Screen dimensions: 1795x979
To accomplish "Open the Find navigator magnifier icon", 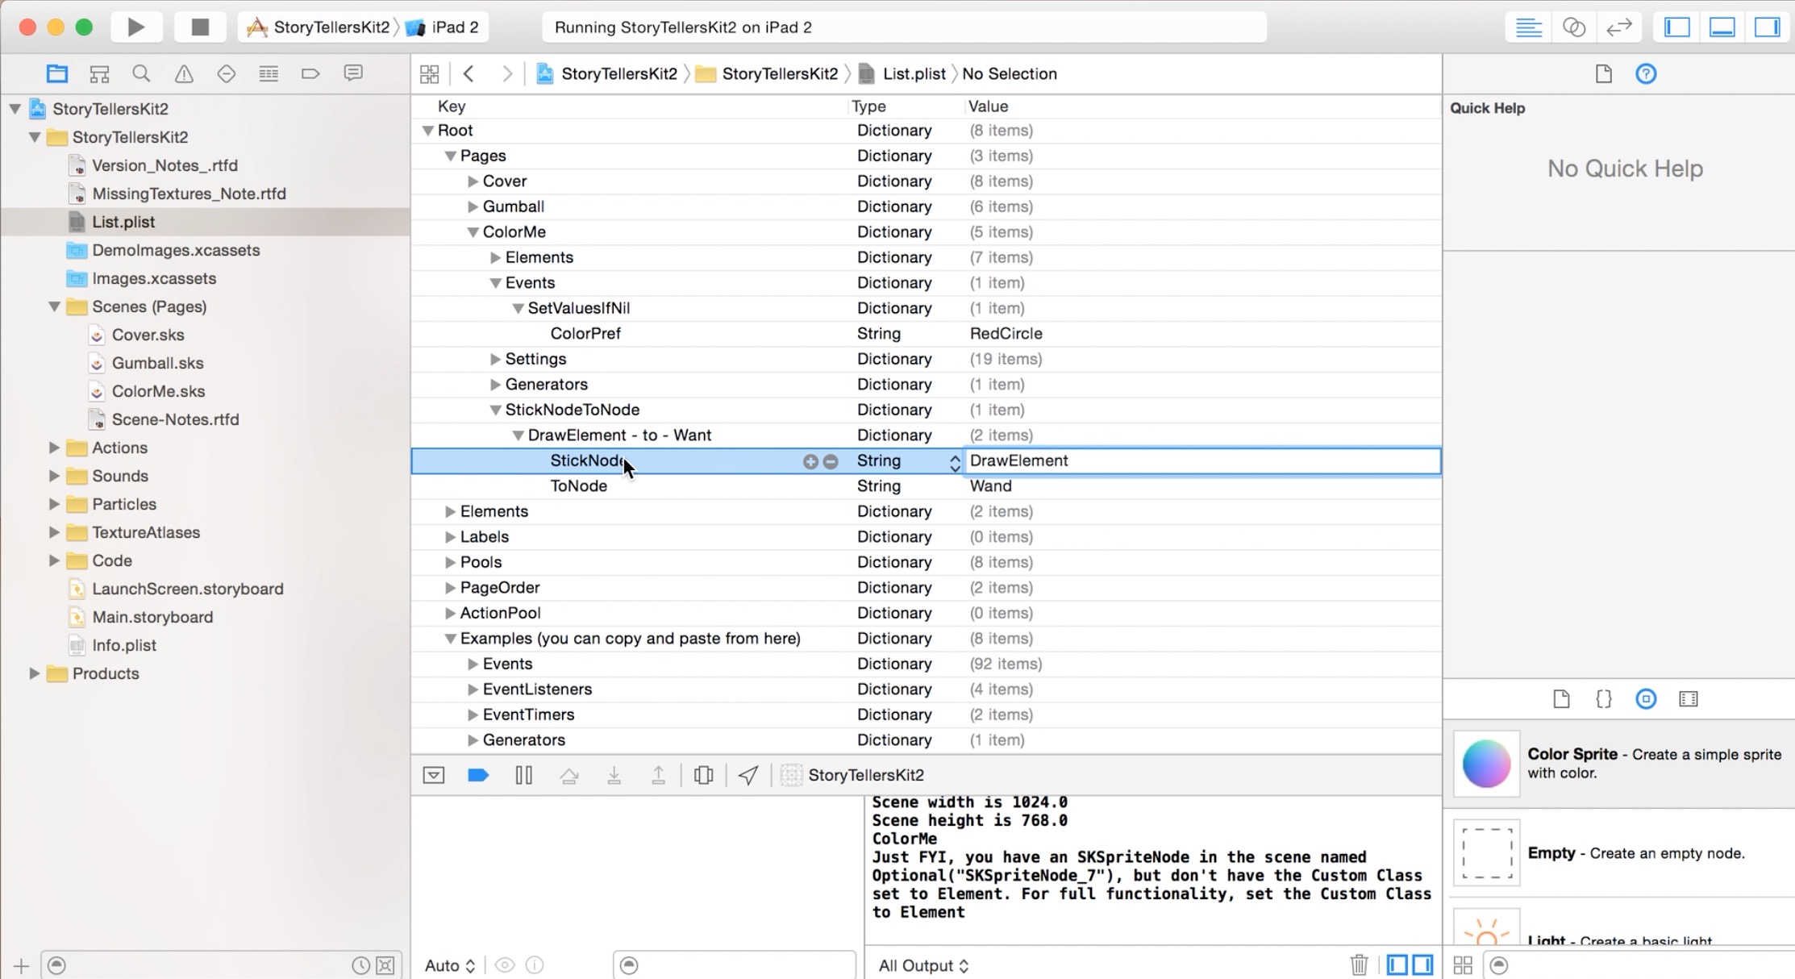I will [141, 74].
